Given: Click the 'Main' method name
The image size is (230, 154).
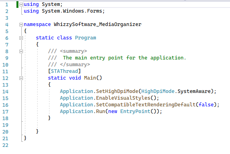Looking at the screenshot, I should 90,78.
